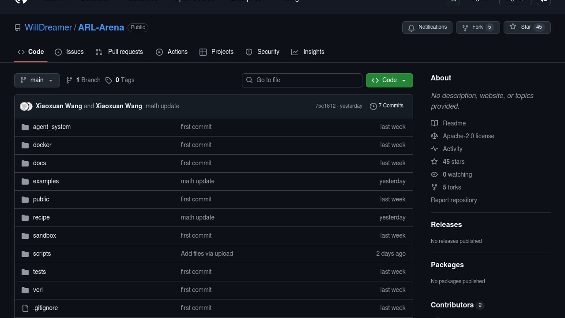Open the Apache-2.0 license scale icon

point(434,136)
